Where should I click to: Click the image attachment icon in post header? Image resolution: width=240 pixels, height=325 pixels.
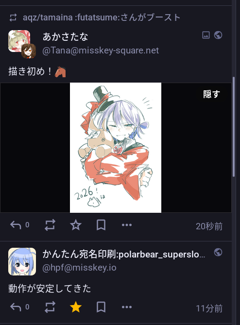click(x=206, y=35)
